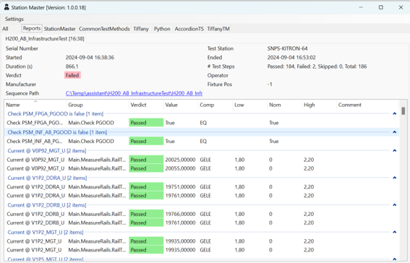Screen dimensions: 410x263
Task: Collapse Check PSM_INF_AB_PGOOD group chevron
Action: (395, 132)
